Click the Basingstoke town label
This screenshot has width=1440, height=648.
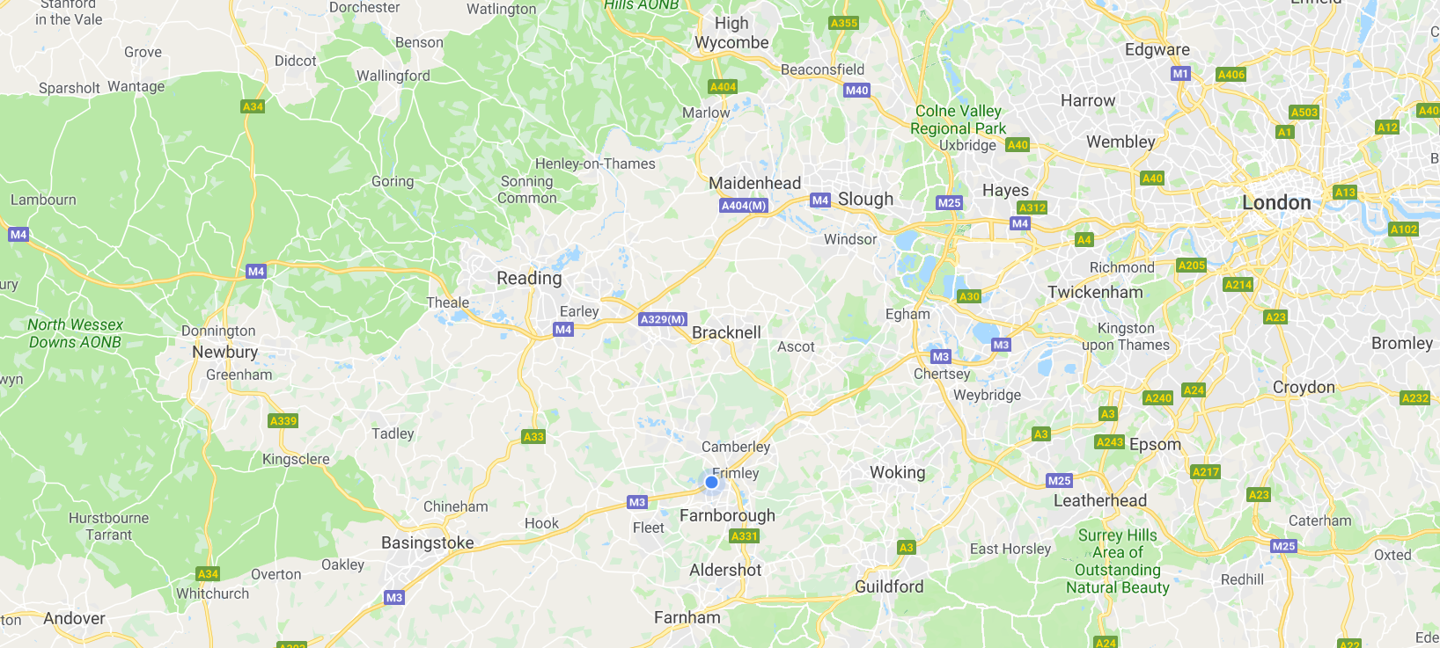tap(428, 542)
